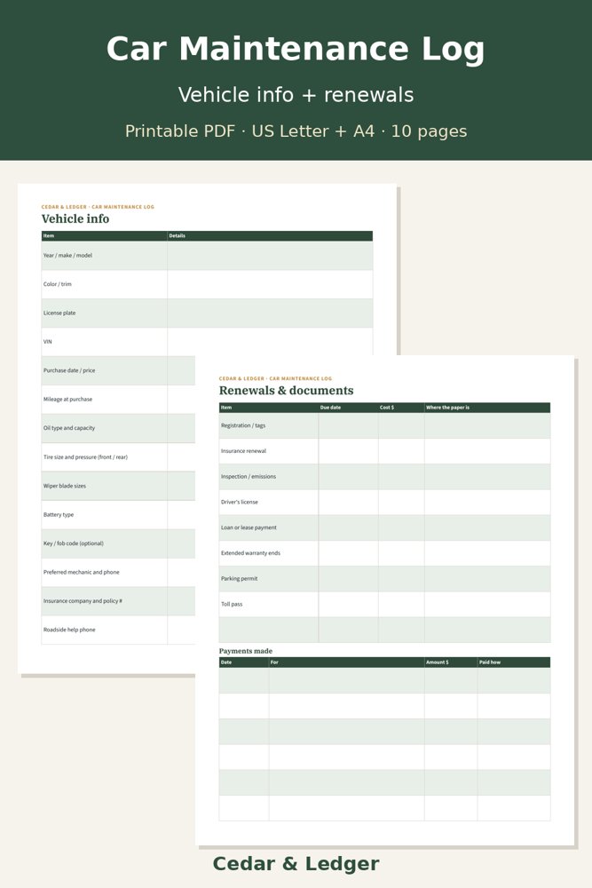
Task: Click the "Cost $" column header
Action: click(x=387, y=408)
